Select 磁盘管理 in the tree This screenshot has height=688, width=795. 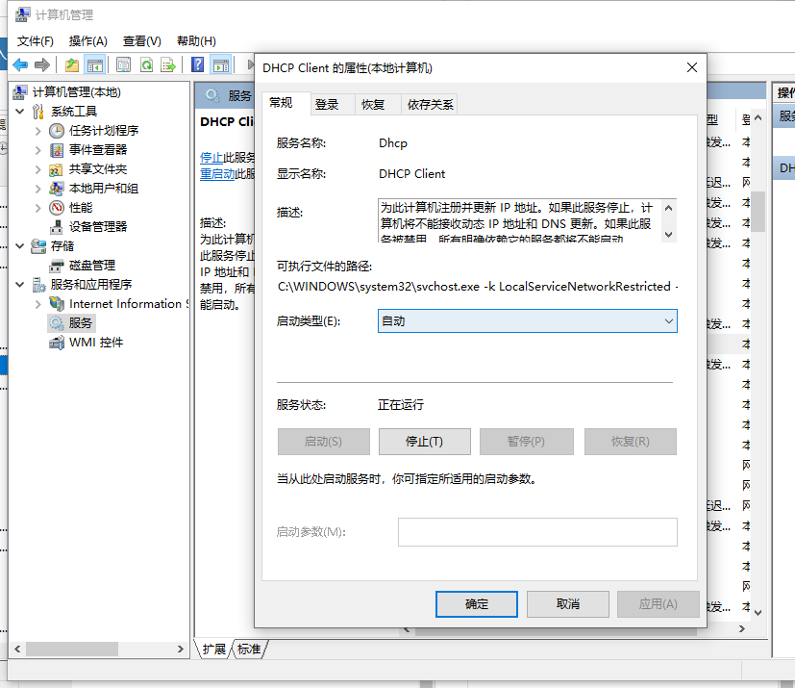click(x=91, y=265)
